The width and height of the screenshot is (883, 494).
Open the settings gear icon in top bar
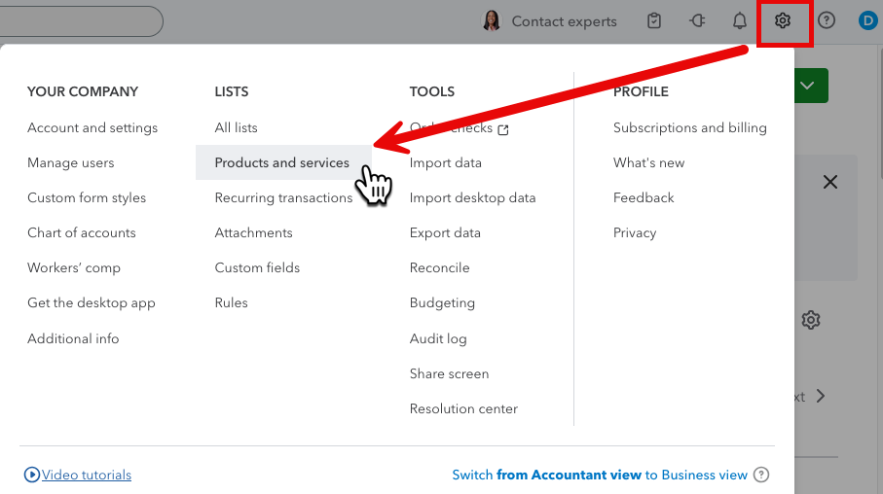782,20
